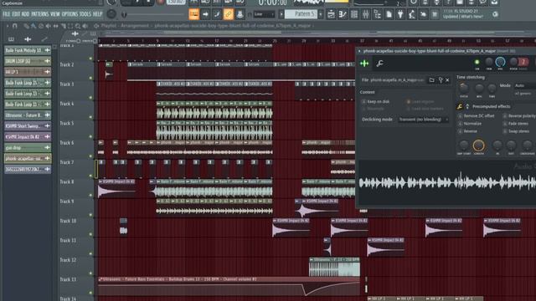The width and height of the screenshot is (536, 301).
Task: Click the Track 7 label
Action: 67,162
